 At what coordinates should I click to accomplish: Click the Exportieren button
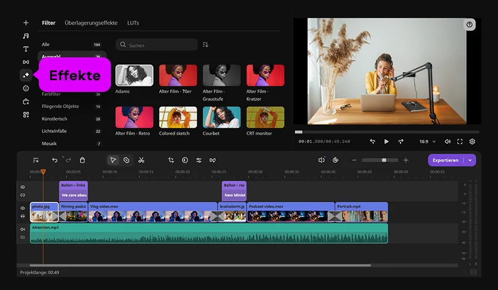(x=446, y=160)
